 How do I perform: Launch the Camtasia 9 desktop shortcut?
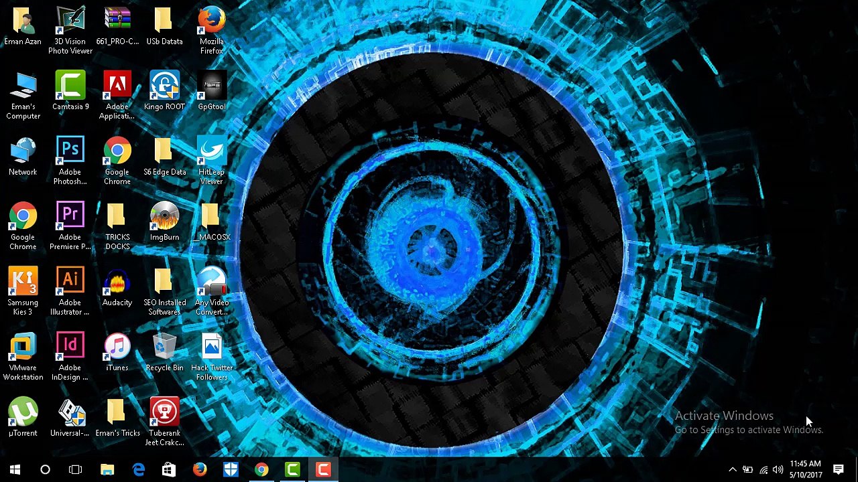[70, 91]
